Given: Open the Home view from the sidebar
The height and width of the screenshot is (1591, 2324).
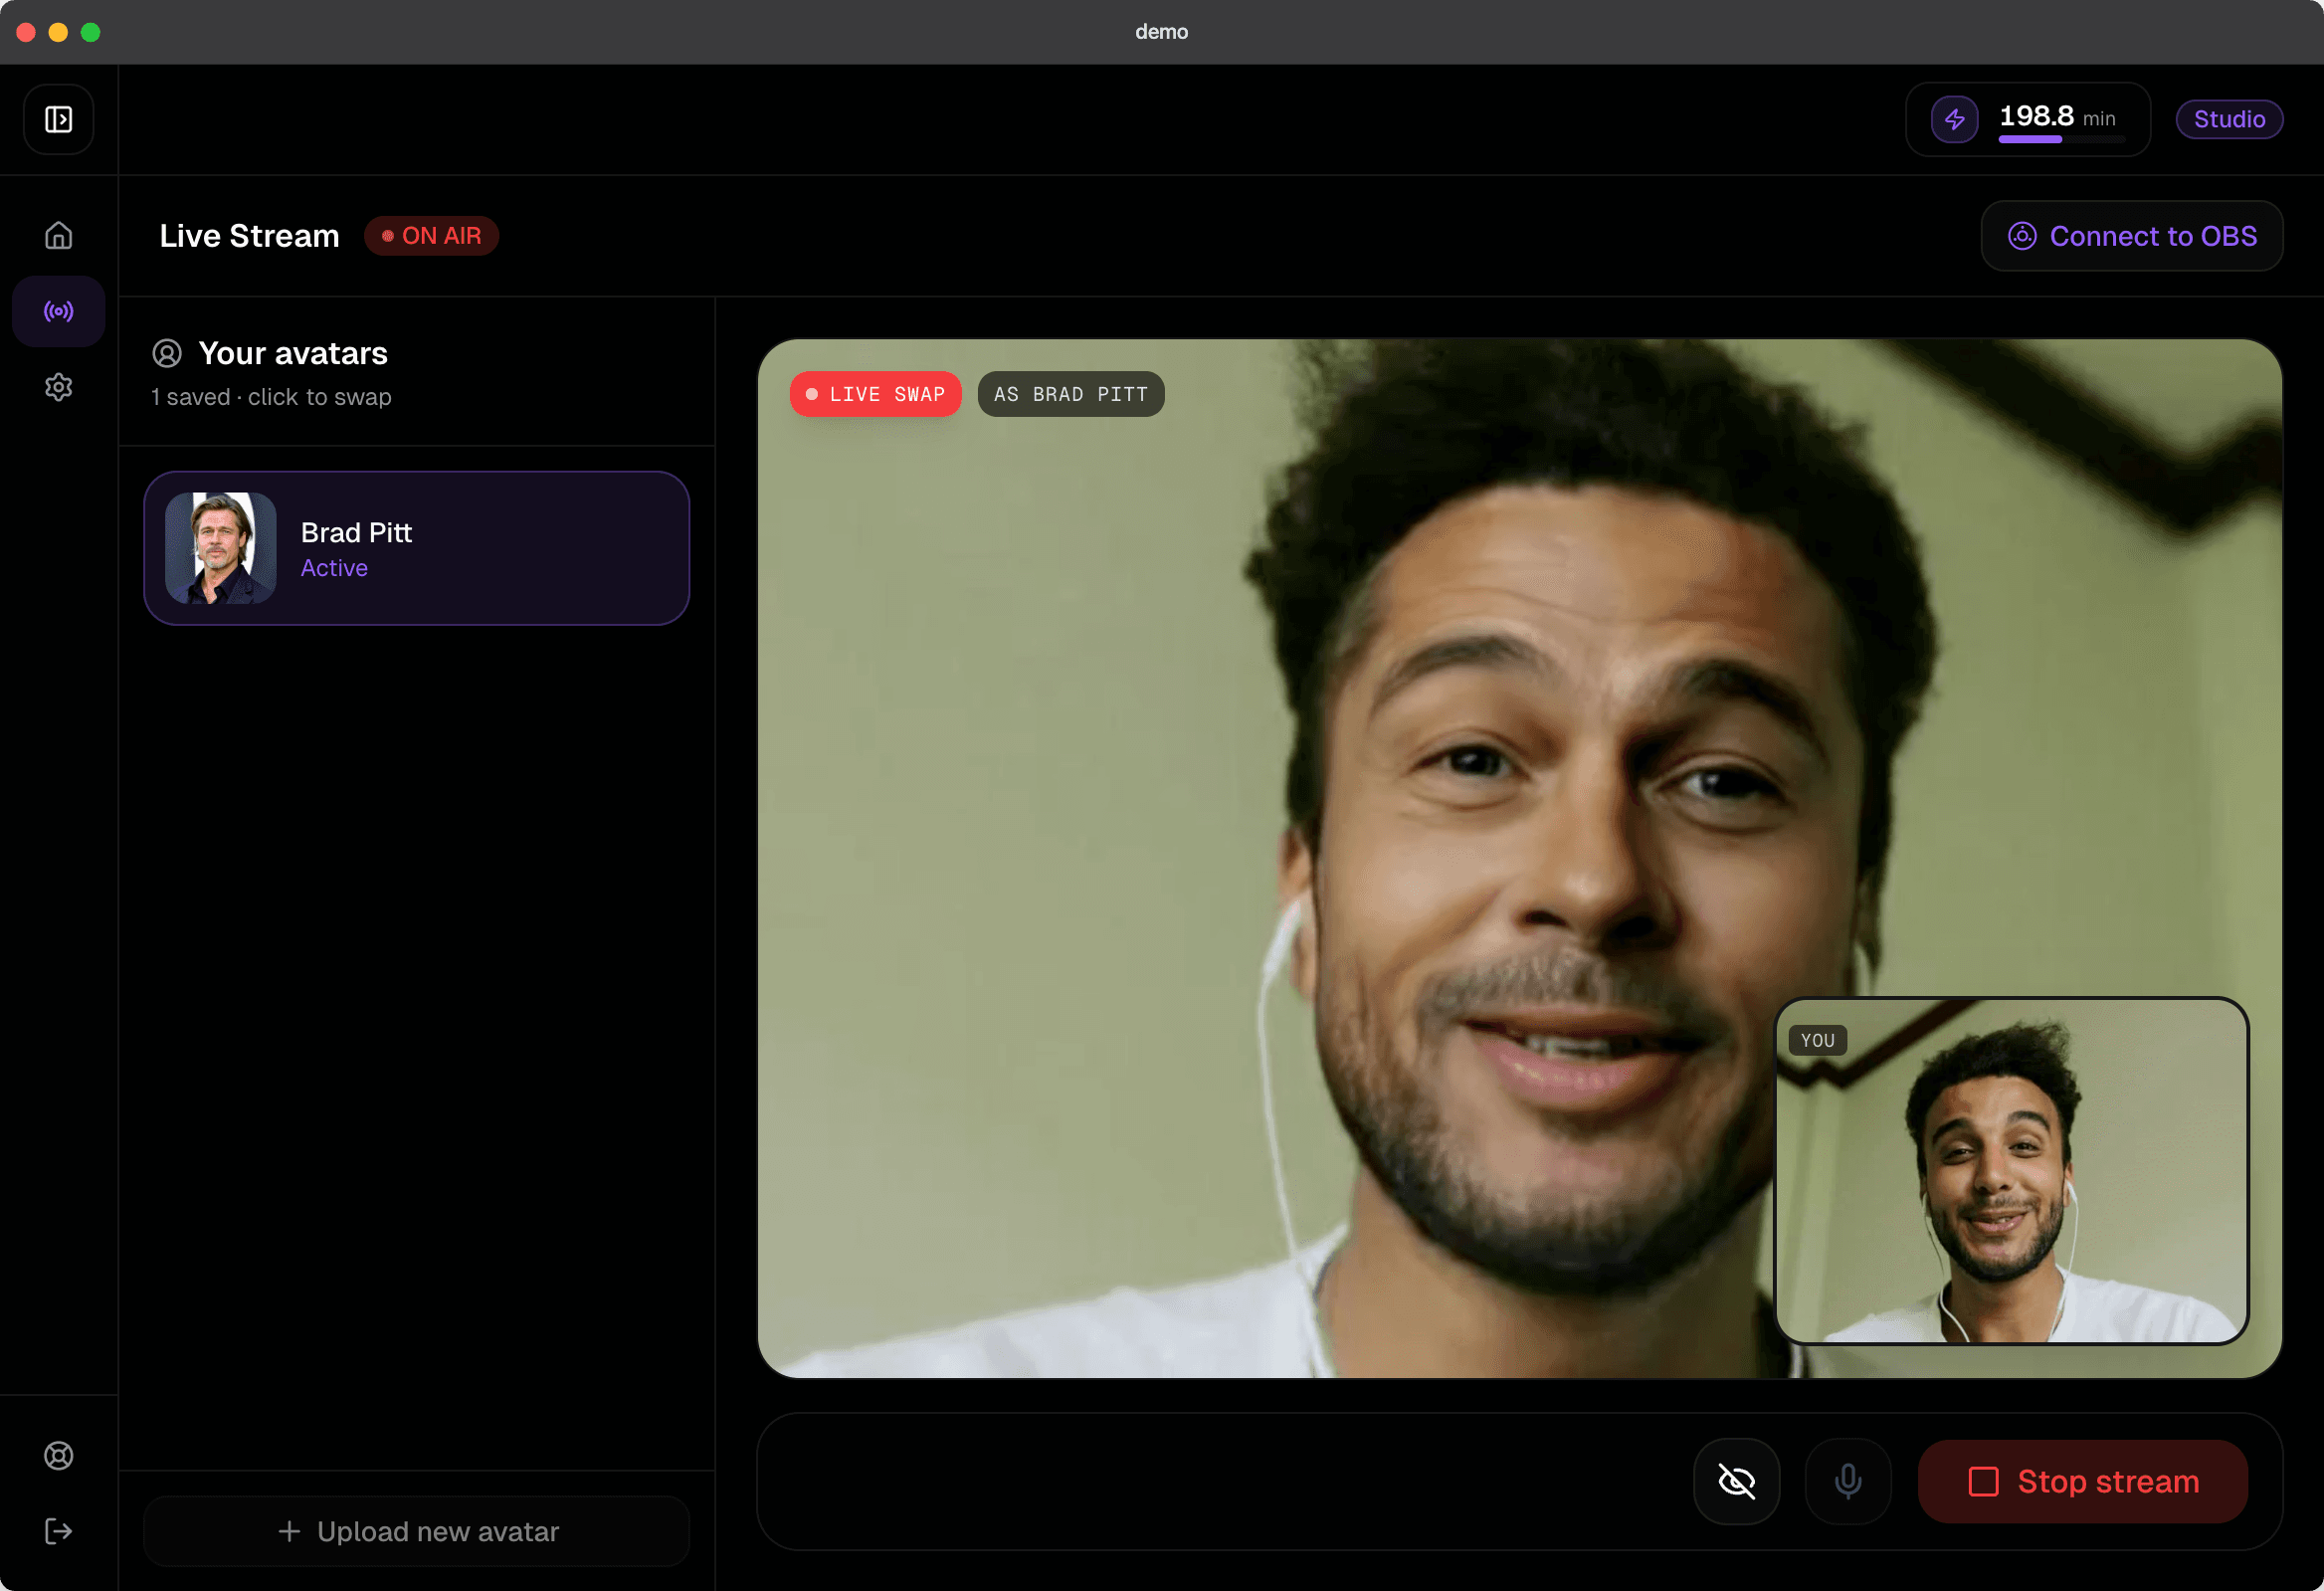Looking at the screenshot, I should tap(58, 234).
